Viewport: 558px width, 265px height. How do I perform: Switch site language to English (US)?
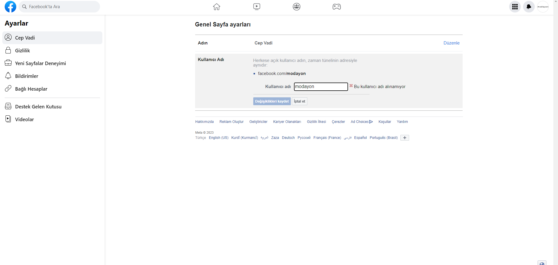tap(218, 137)
